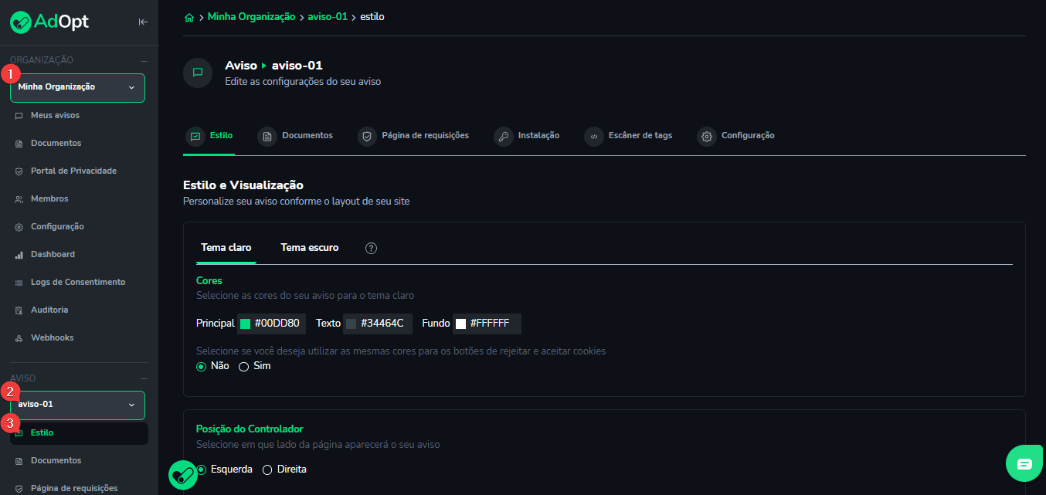This screenshot has width=1046, height=495.
Task: Open the Estilo tab label
Action: 221,136
